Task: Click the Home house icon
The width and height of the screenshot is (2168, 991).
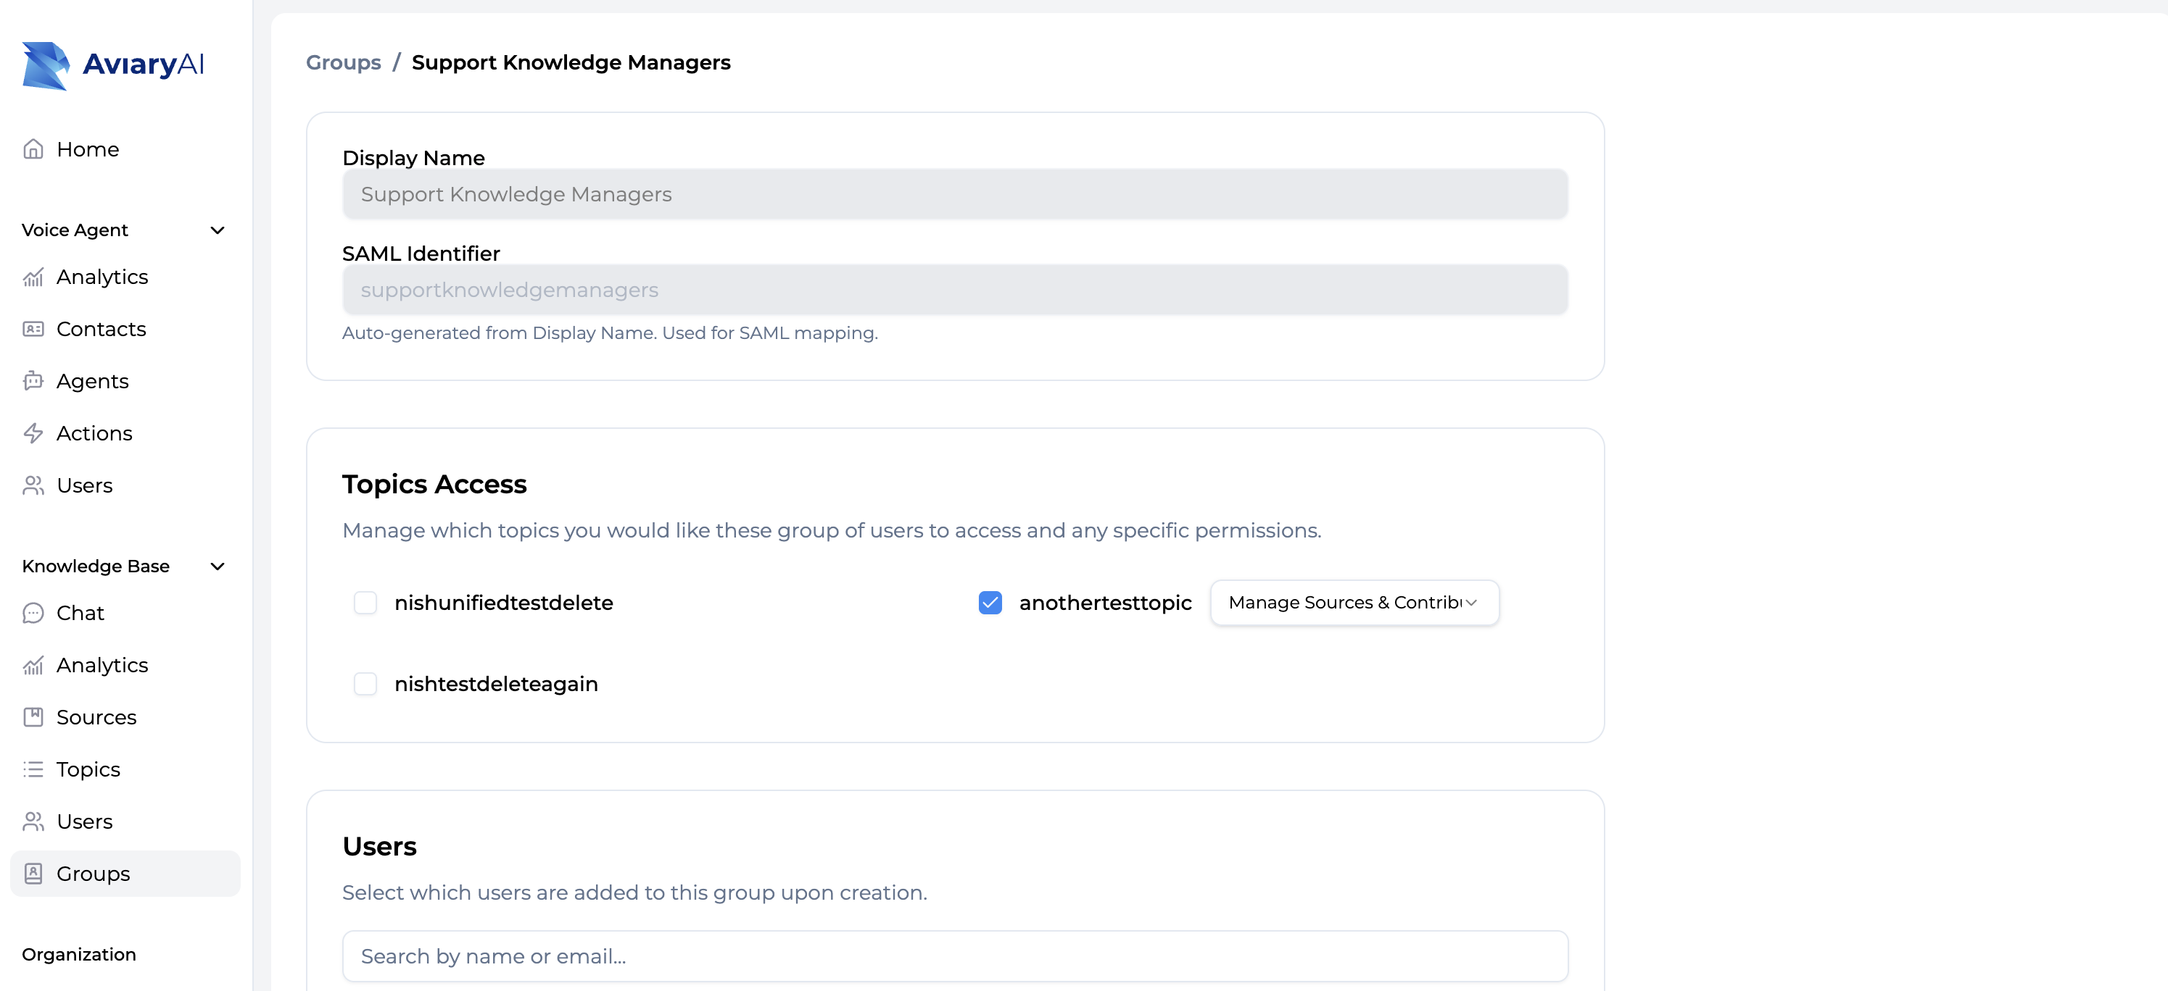Action: (x=33, y=149)
